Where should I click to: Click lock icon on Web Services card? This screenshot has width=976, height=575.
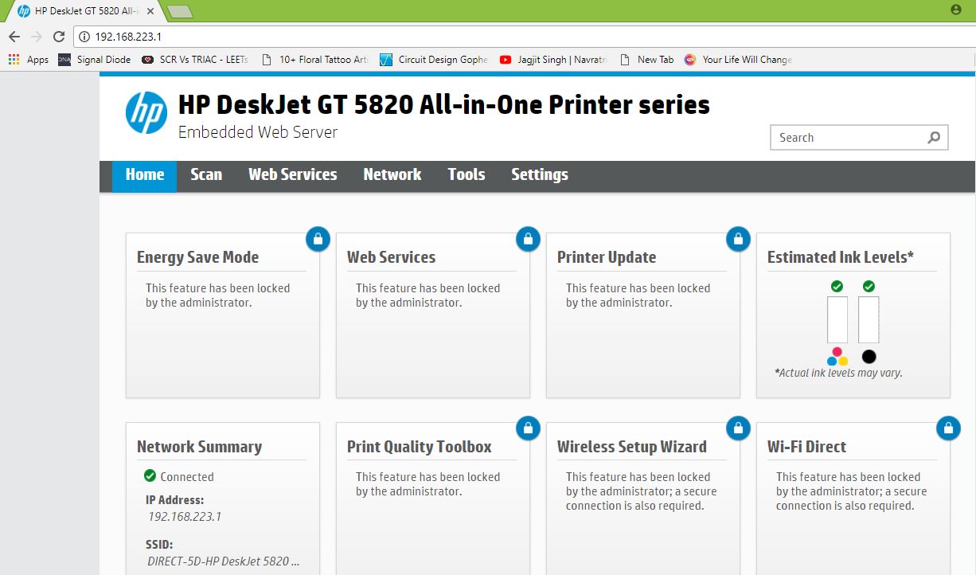tap(528, 239)
